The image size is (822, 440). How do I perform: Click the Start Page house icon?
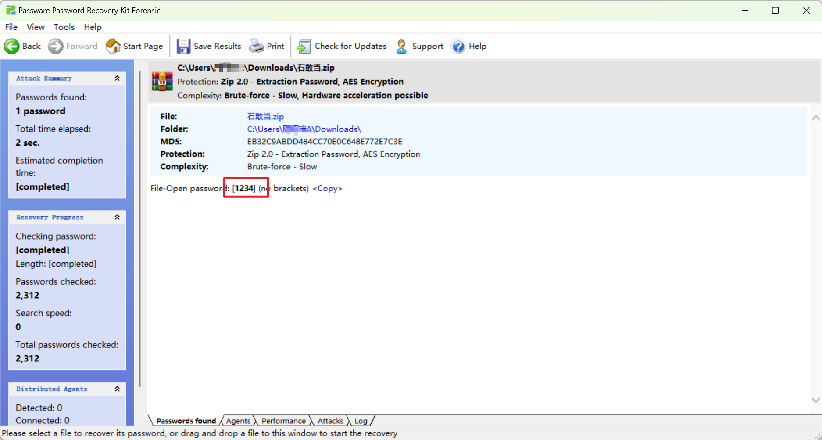[x=113, y=46]
